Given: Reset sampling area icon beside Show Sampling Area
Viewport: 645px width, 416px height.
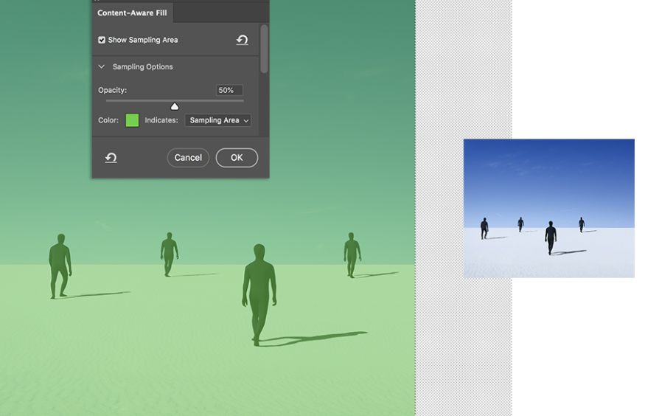Looking at the screenshot, I should 242,40.
